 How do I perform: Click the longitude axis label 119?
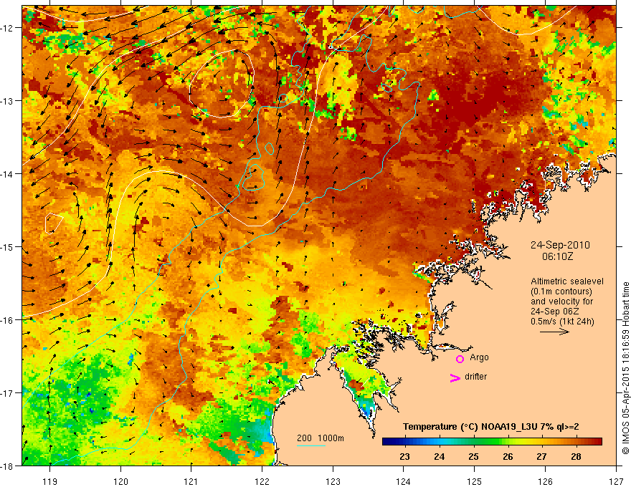coord(50,481)
